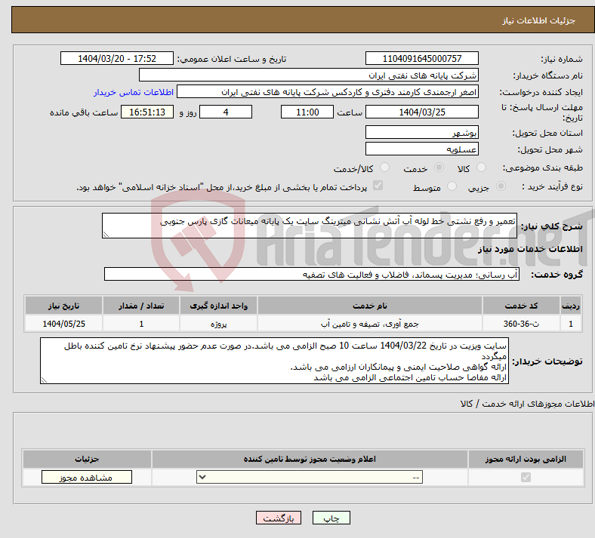Click the province field بوشهر

421,132
